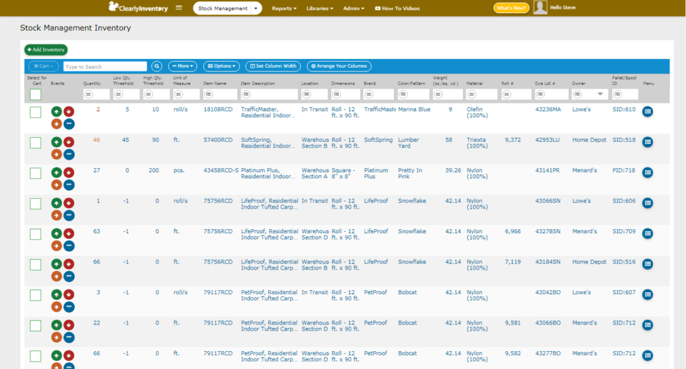The image size is (686, 369).
Task: Click the Add Inventory button
Action: tap(46, 50)
